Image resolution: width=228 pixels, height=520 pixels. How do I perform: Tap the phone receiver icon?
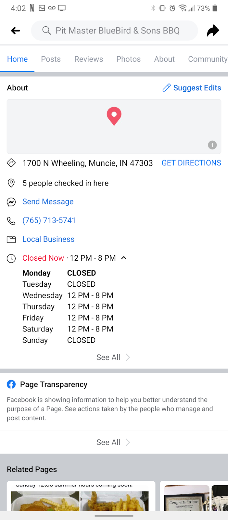pos(11,220)
